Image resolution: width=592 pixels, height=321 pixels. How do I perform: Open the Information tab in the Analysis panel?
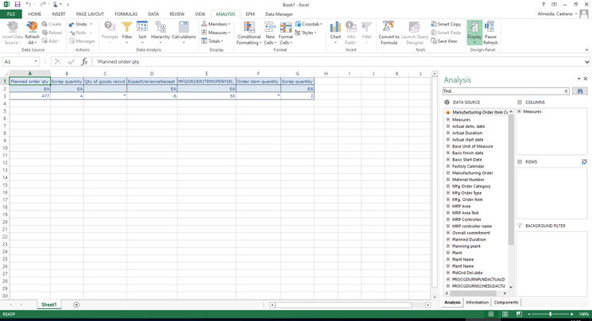477,302
